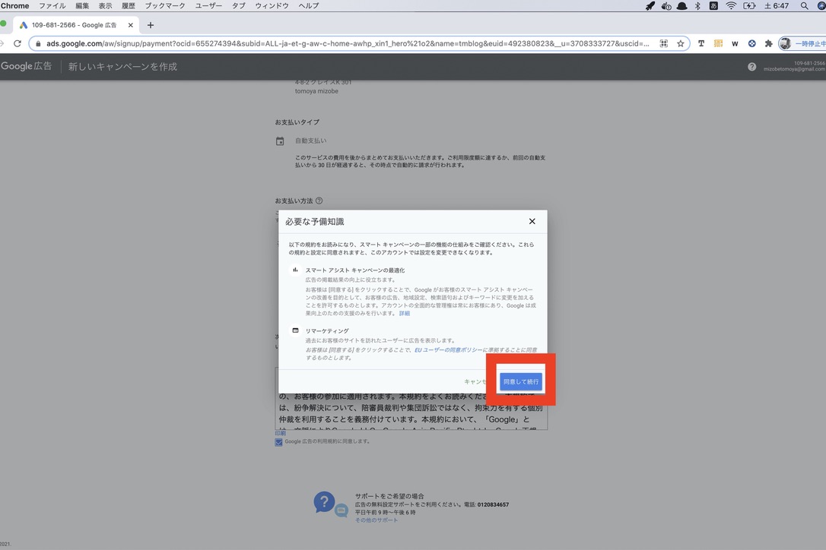The height and width of the screenshot is (550, 826).
Task: Open the ヘルプ menu
Action: (x=309, y=6)
